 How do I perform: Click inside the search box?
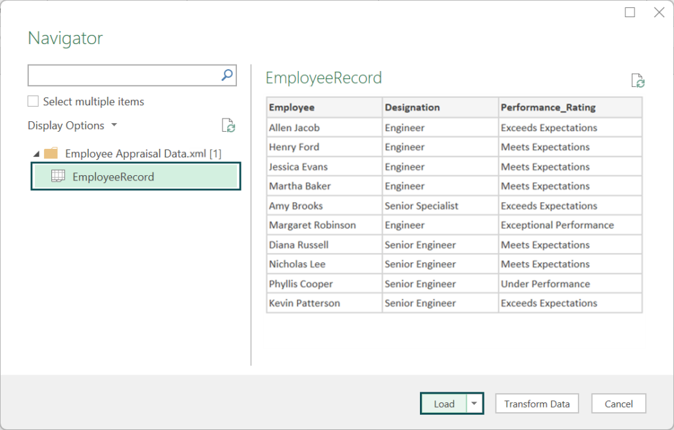(118, 75)
